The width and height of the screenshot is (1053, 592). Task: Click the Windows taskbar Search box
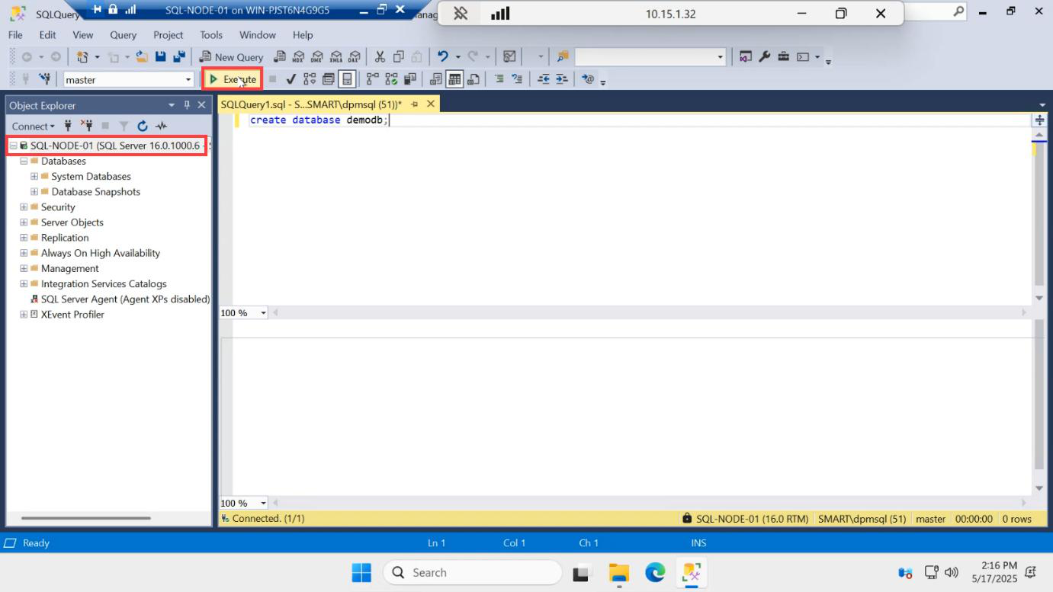pos(472,572)
